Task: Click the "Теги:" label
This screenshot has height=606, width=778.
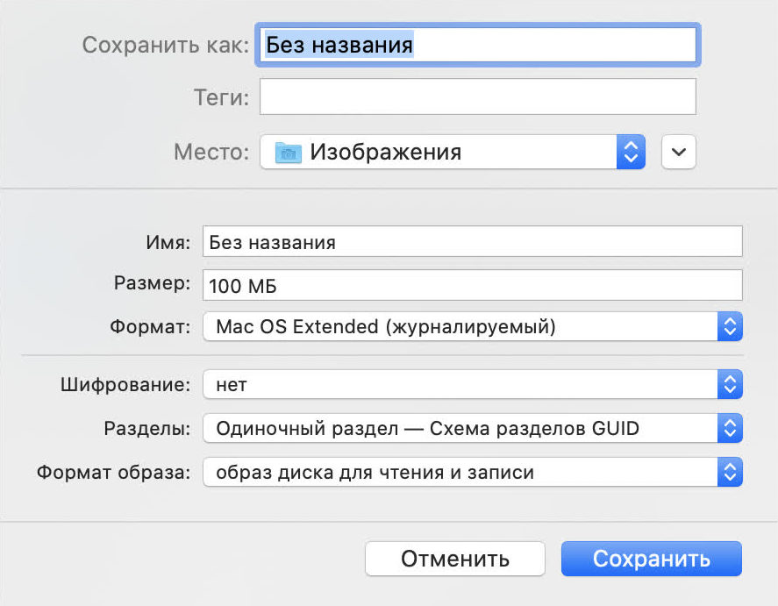Action: (x=221, y=97)
